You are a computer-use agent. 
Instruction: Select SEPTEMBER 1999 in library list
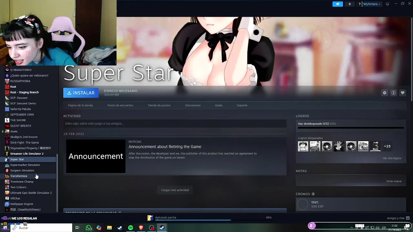[22, 115]
